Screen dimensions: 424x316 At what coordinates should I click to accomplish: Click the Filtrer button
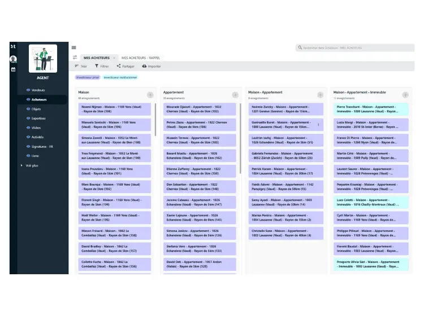click(101, 66)
